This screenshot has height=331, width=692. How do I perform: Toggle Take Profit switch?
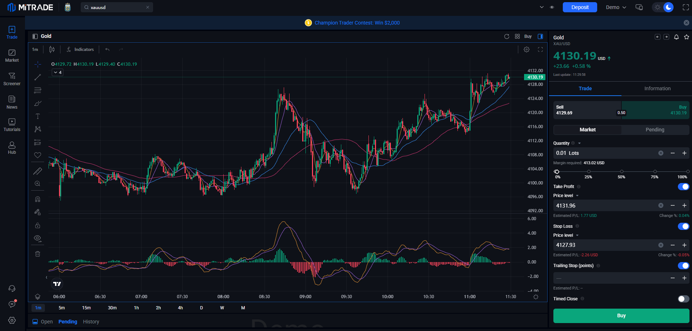point(683,187)
